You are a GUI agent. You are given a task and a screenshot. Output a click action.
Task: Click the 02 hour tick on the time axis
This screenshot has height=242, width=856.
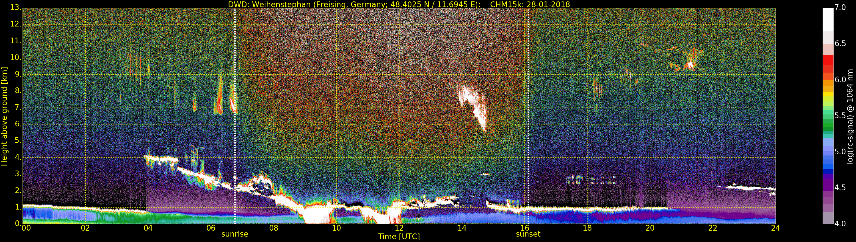[85, 228]
